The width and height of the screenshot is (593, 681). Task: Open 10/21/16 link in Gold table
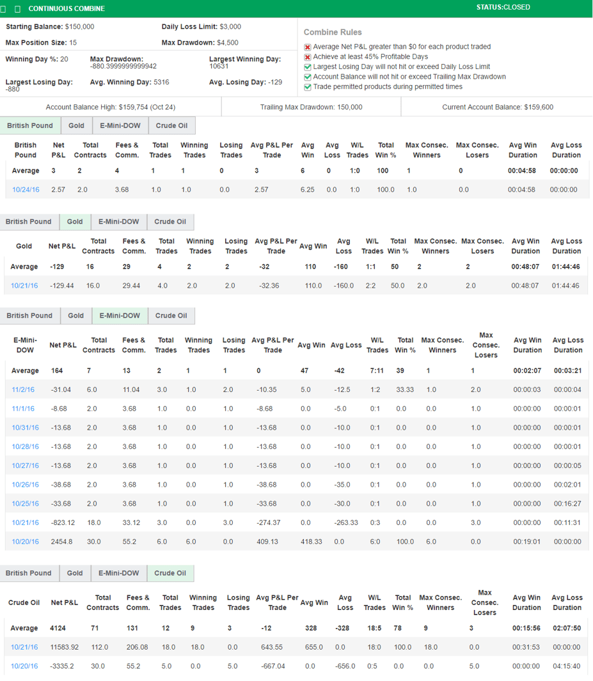[x=24, y=286]
